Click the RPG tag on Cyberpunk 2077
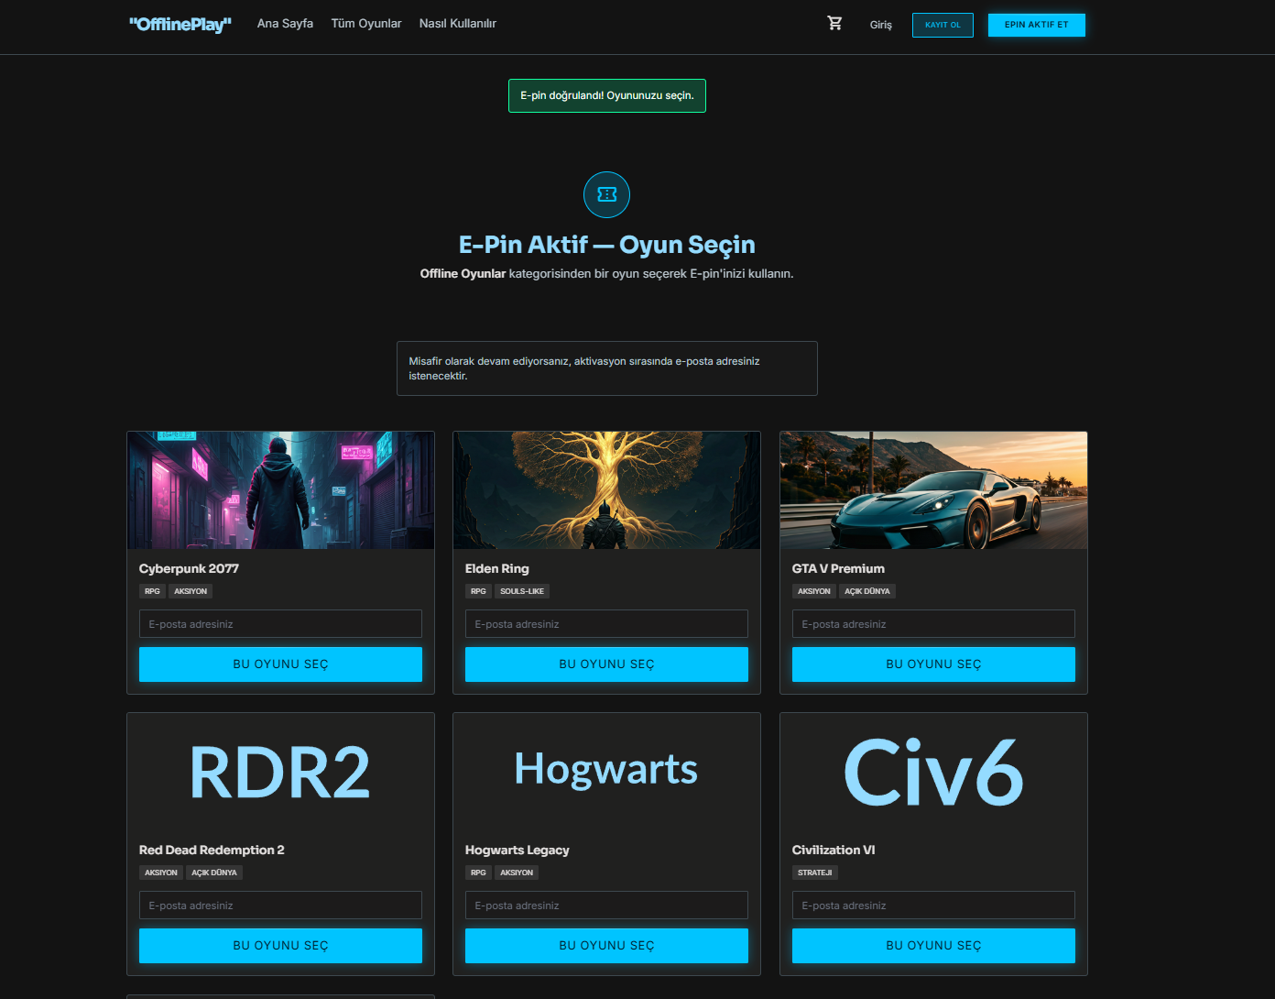1275x999 pixels. (x=152, y=592)
